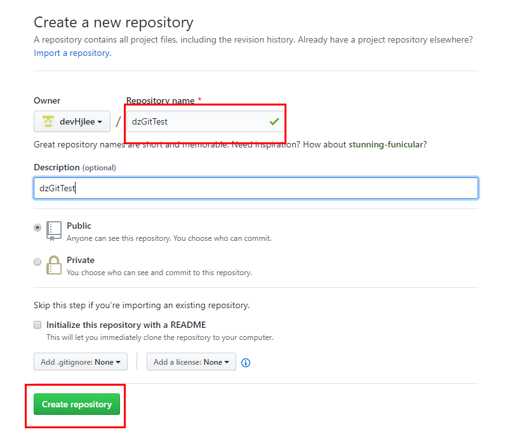
Task: Click the private repository lock icon
Action: (53, 265)
